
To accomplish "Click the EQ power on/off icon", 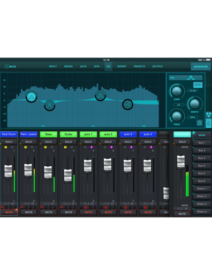I will (x=209, y=123).
